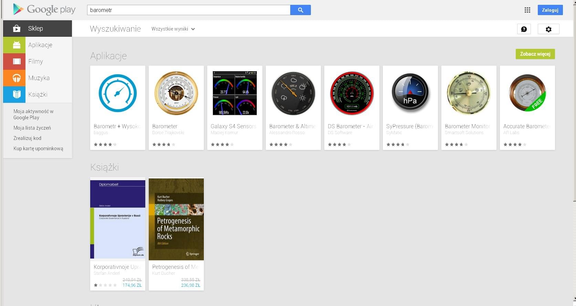Click the green Zobacz więcej button
576x306 pixels.
[535, 54]
